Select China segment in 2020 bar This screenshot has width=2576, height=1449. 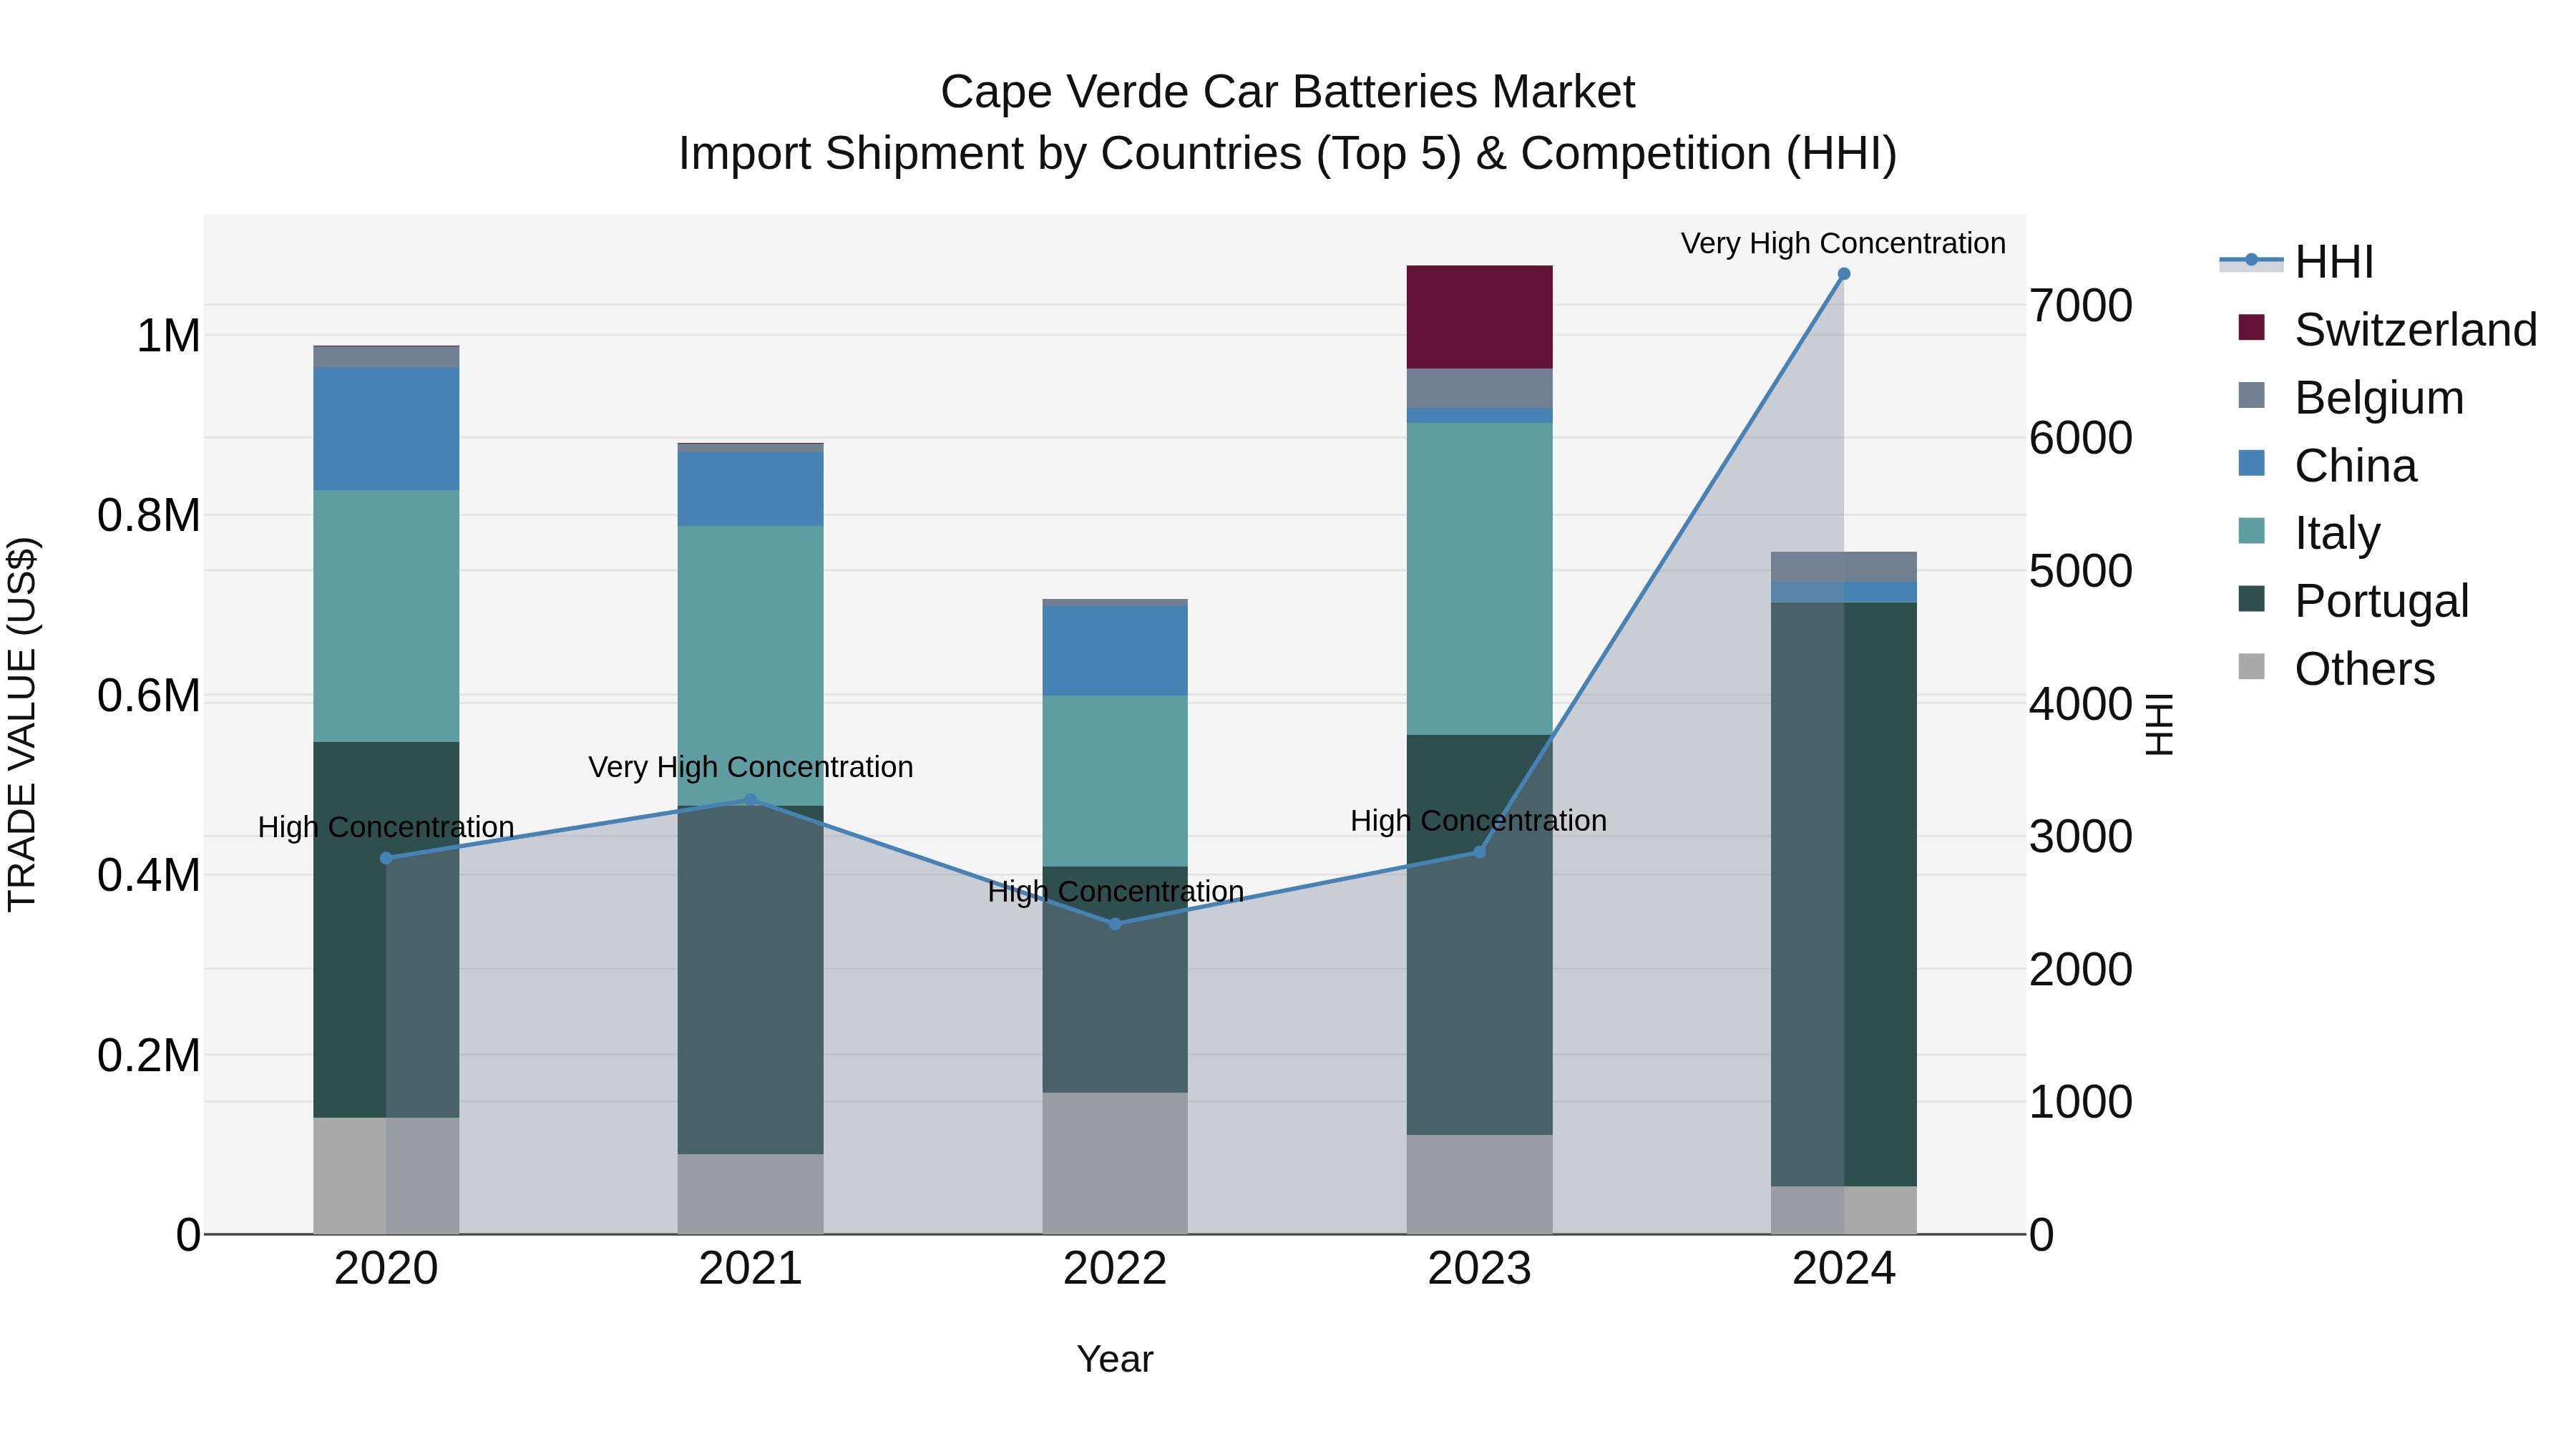387,428
